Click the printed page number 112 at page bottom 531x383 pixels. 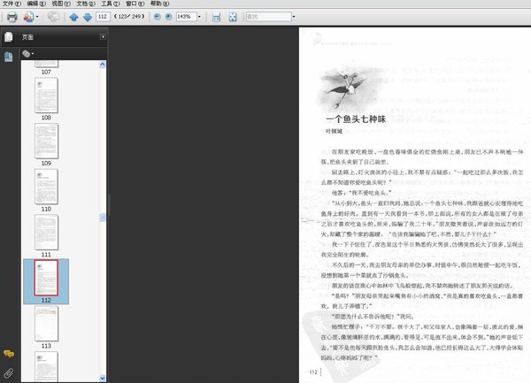point(313,372)
